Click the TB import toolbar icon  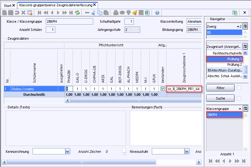[141, 13]
